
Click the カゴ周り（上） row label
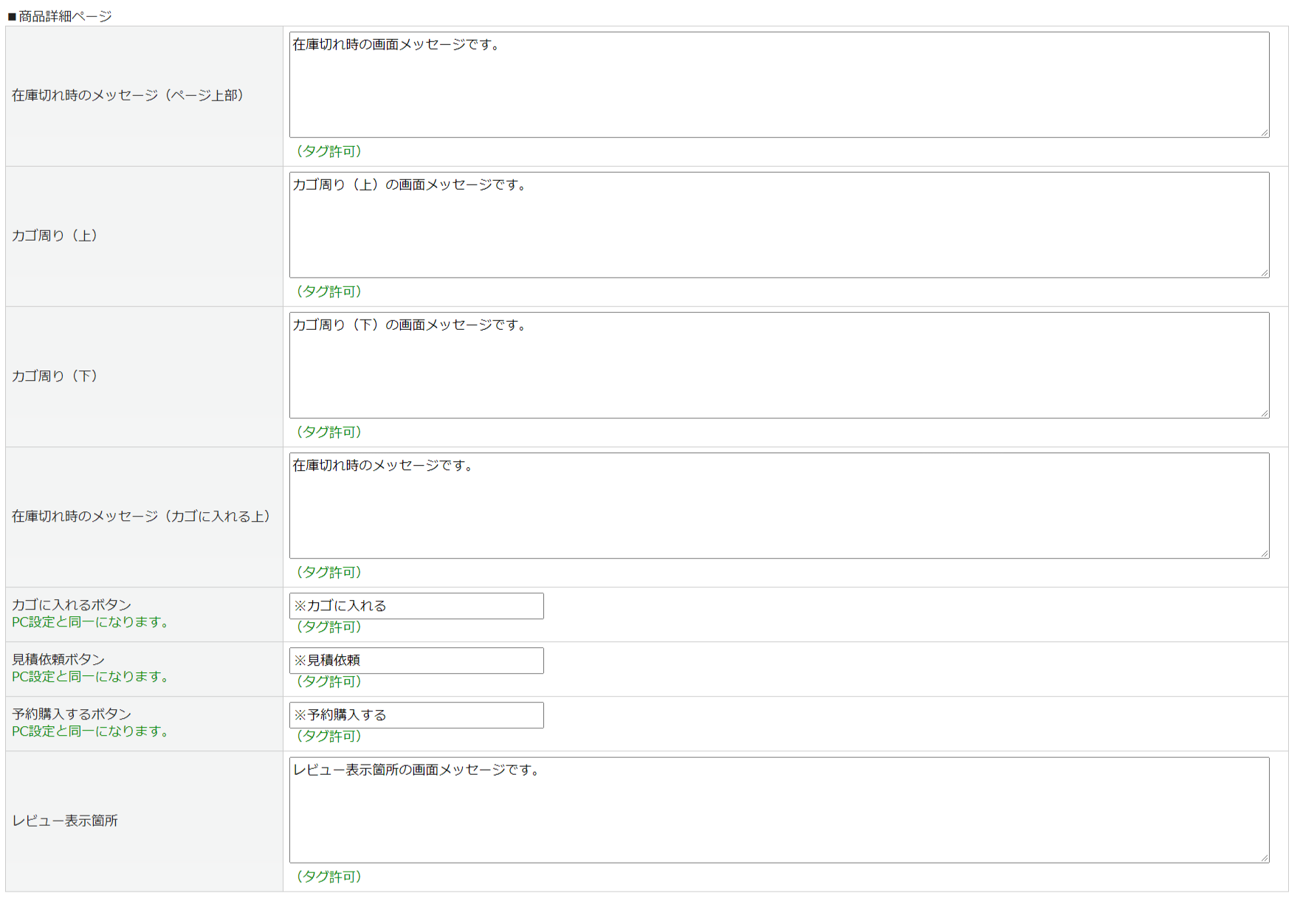(x=55, y=236)
